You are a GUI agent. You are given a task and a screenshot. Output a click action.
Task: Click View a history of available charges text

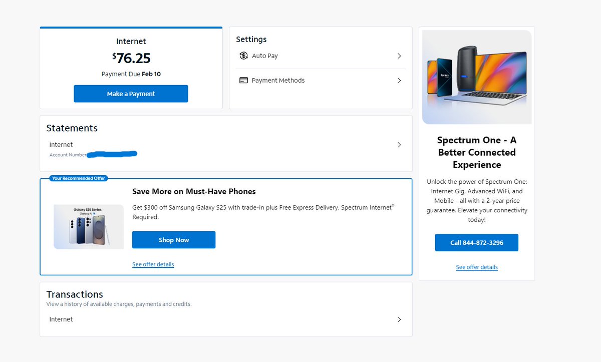pos(119,304)
